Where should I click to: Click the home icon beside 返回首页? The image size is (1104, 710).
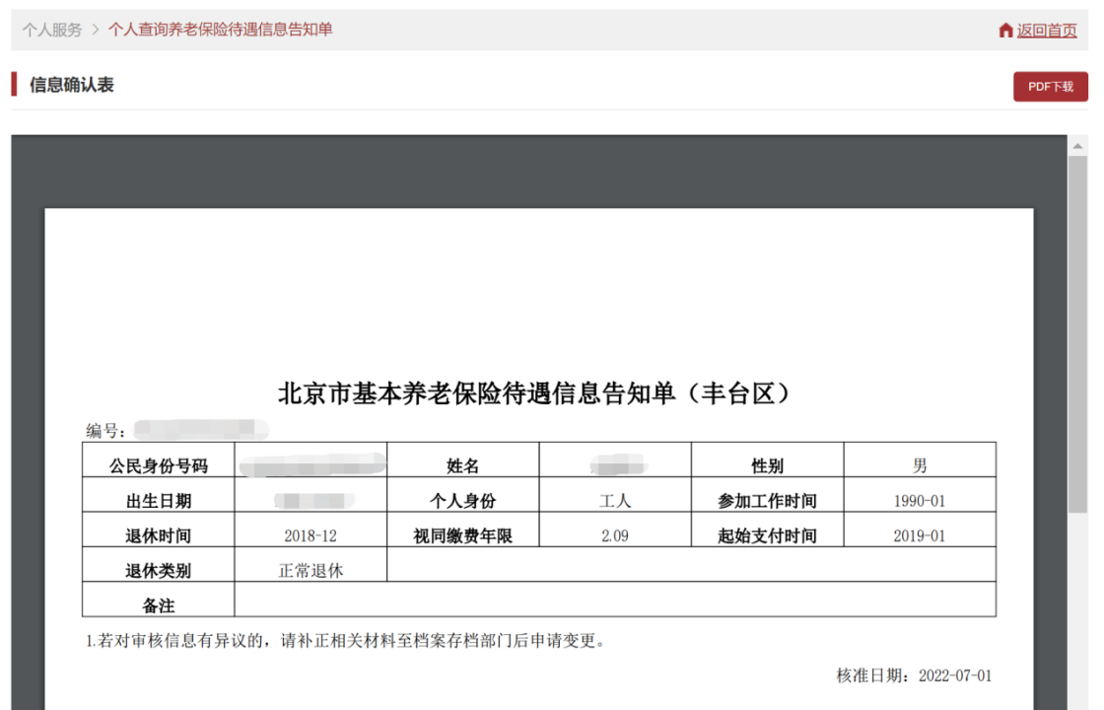1005,31
